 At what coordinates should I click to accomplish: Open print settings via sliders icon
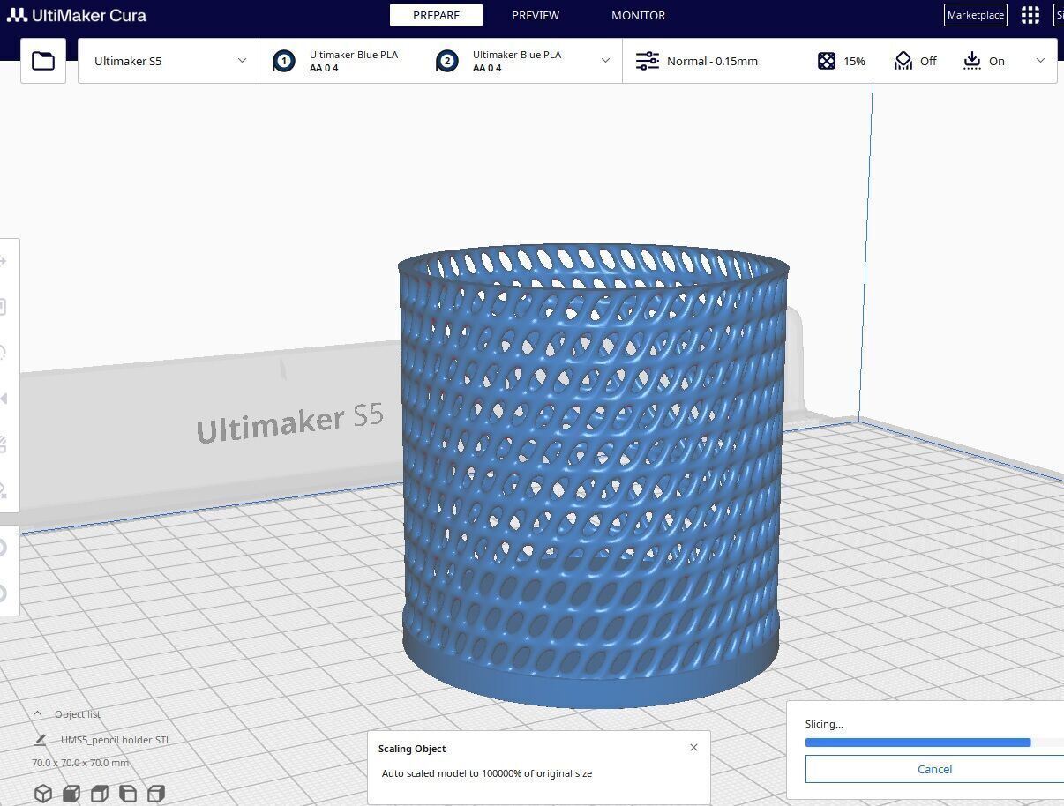coord(648,61)
